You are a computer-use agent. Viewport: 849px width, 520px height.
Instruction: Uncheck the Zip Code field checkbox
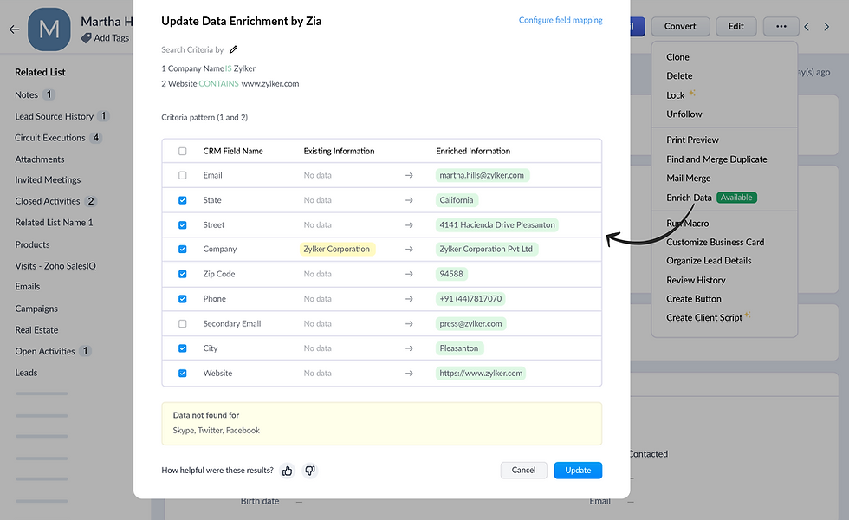(183, 274)
